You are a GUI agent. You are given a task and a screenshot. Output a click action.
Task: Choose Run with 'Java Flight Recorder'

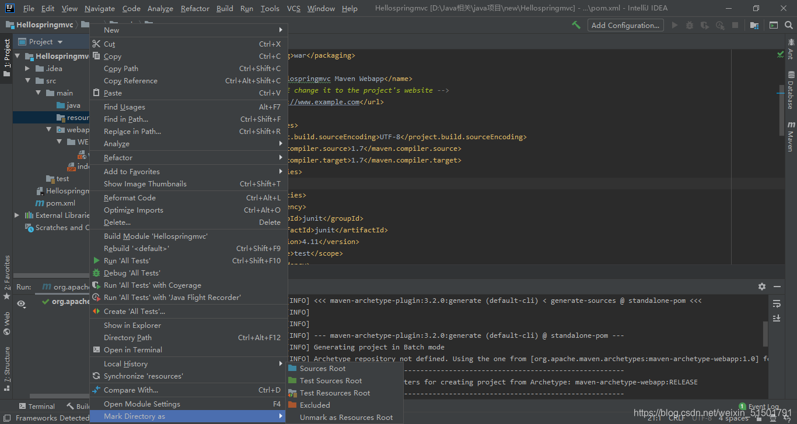point(188,297)
